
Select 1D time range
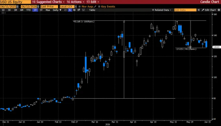click(3, 10)
